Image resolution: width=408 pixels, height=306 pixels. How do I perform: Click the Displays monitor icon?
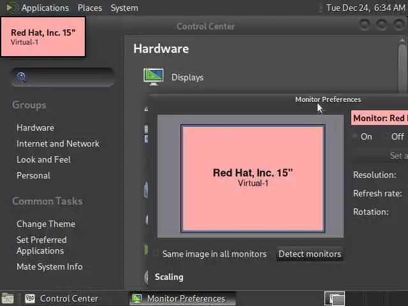pos(154,77)
